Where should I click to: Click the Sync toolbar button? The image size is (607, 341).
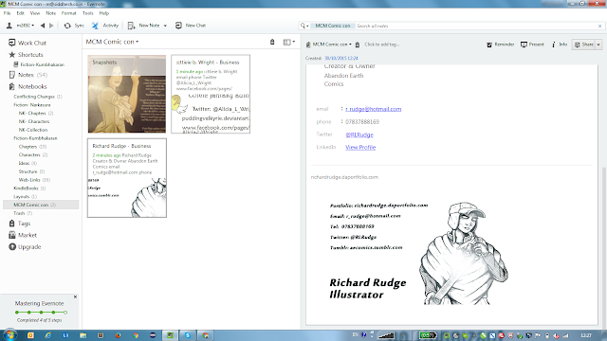coord(74,26)
